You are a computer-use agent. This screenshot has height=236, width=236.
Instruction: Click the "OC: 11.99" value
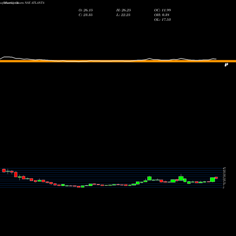click(162, 10)
